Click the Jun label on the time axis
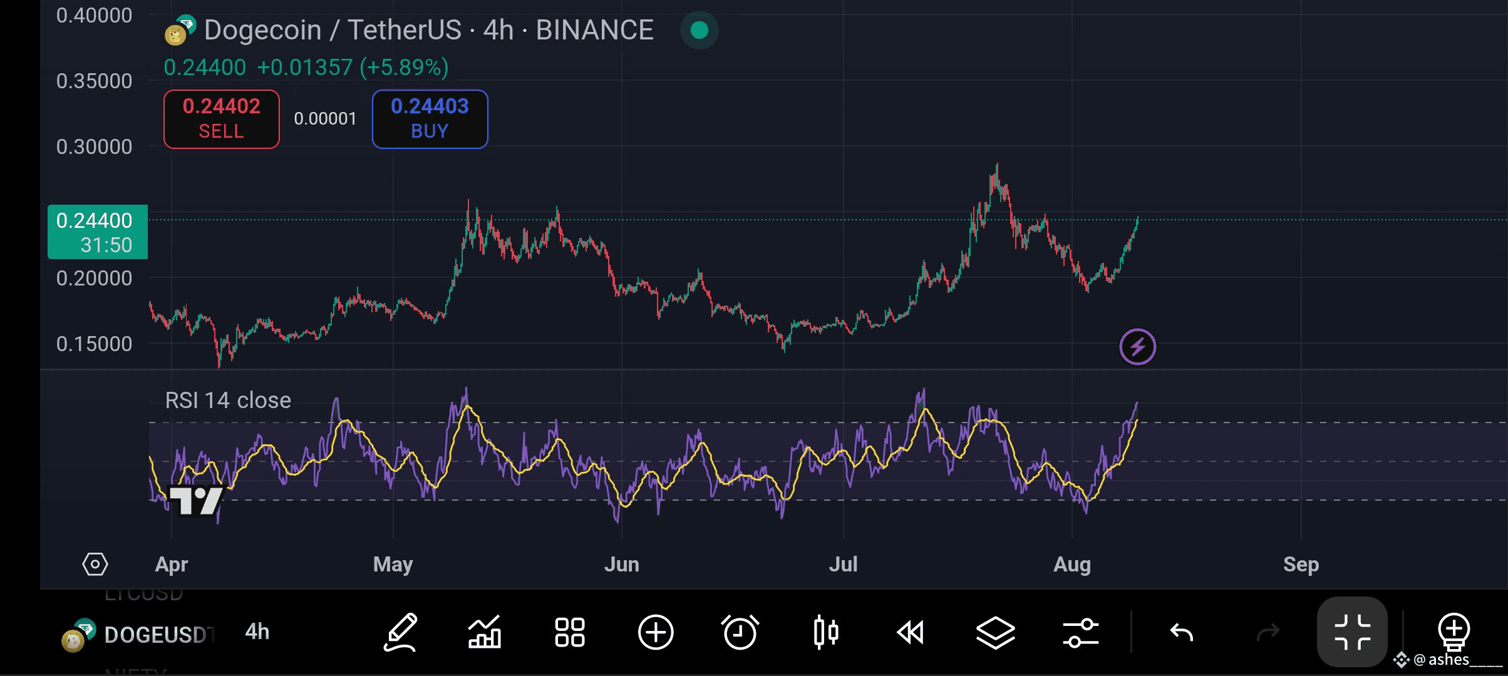 [622, 564]
